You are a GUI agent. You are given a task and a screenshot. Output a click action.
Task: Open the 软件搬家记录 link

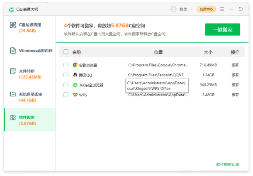[228, 164]
